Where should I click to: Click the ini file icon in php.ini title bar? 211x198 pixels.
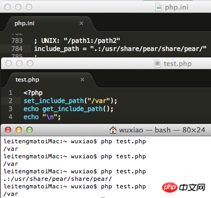tap(158, 7)
